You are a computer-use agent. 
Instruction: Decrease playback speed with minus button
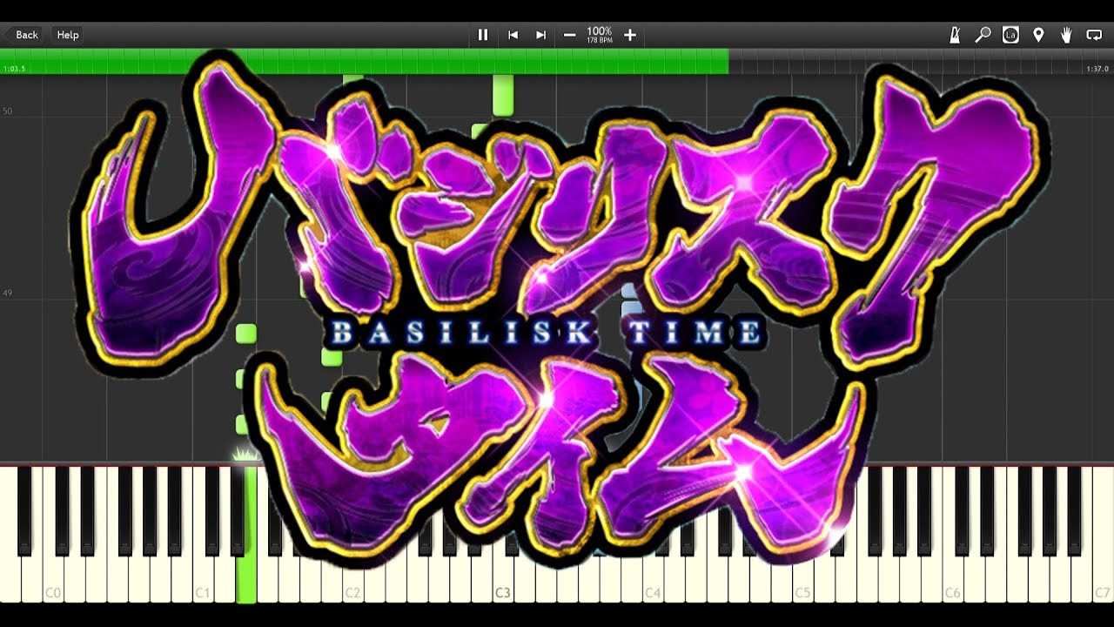point(569,35)
